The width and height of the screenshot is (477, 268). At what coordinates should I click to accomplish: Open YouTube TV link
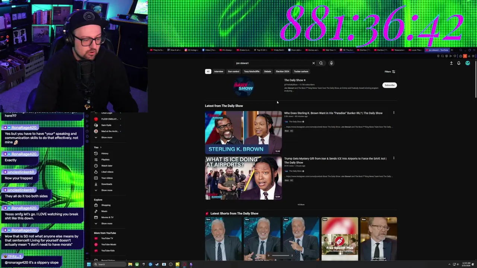(x=107, y=238)
